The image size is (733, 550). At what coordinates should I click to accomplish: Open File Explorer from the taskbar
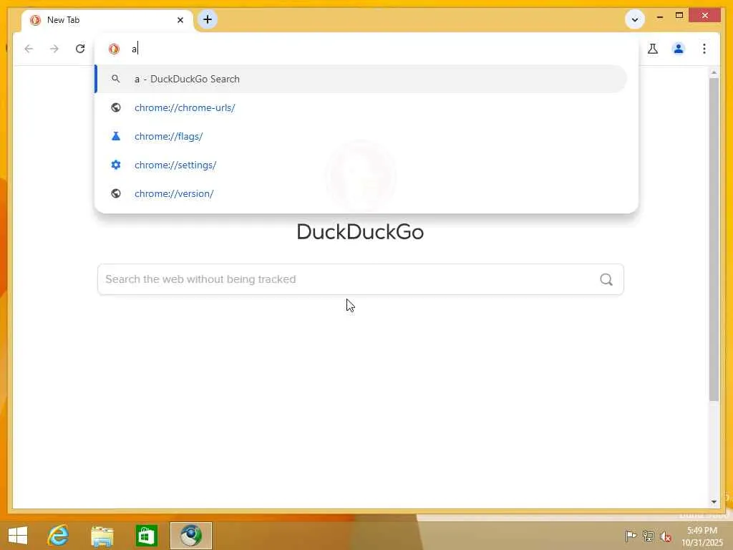point(102,536)
